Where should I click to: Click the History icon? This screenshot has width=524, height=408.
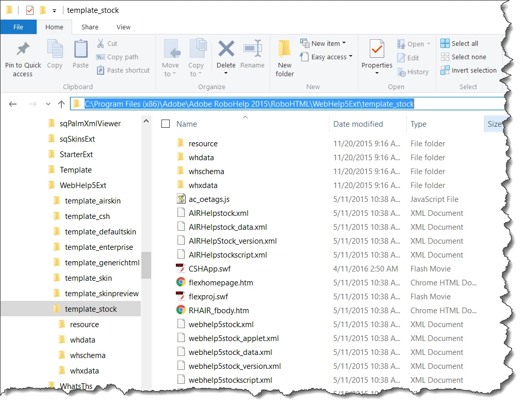tap(401, 72)
